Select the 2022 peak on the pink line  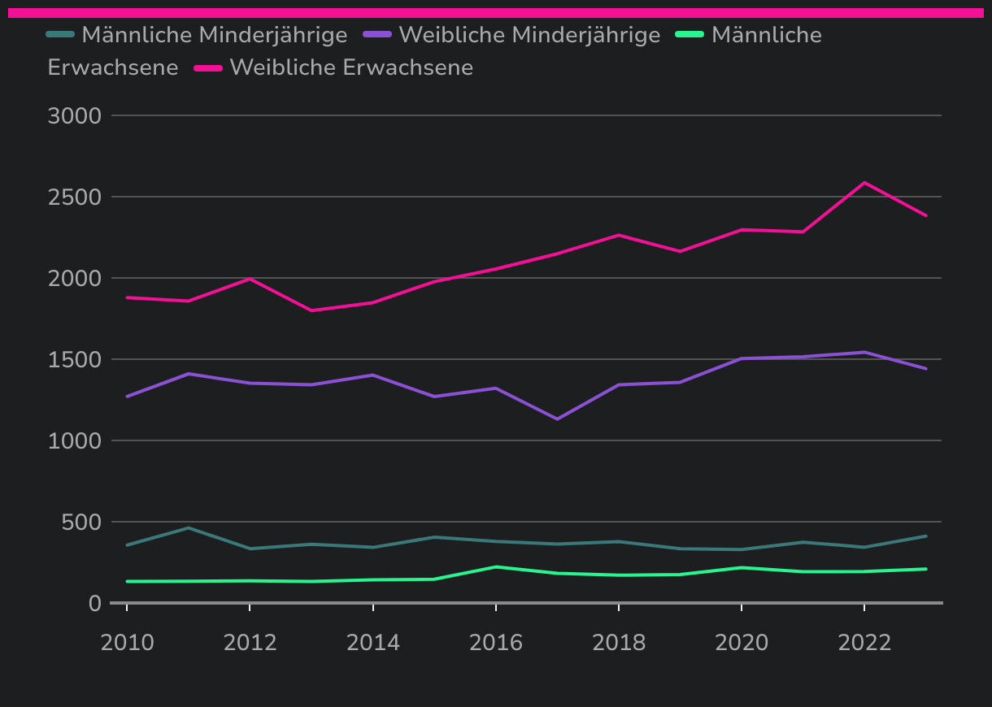864,183
